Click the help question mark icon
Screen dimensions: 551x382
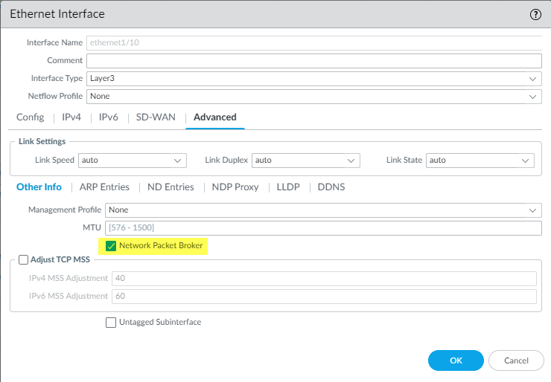click(x=535, y=14)
